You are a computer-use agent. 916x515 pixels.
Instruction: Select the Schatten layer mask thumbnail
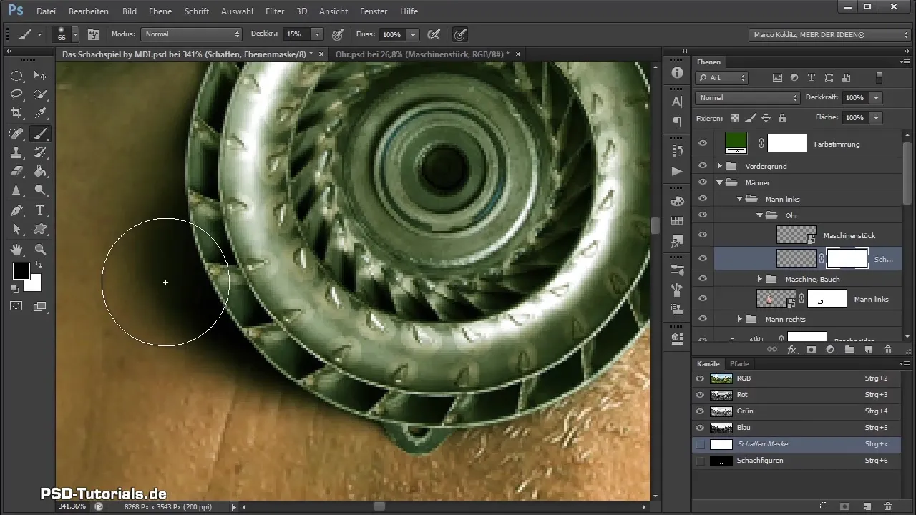coord(847,258)
